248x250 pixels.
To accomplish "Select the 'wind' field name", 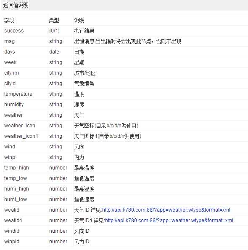I will [10, 147].
